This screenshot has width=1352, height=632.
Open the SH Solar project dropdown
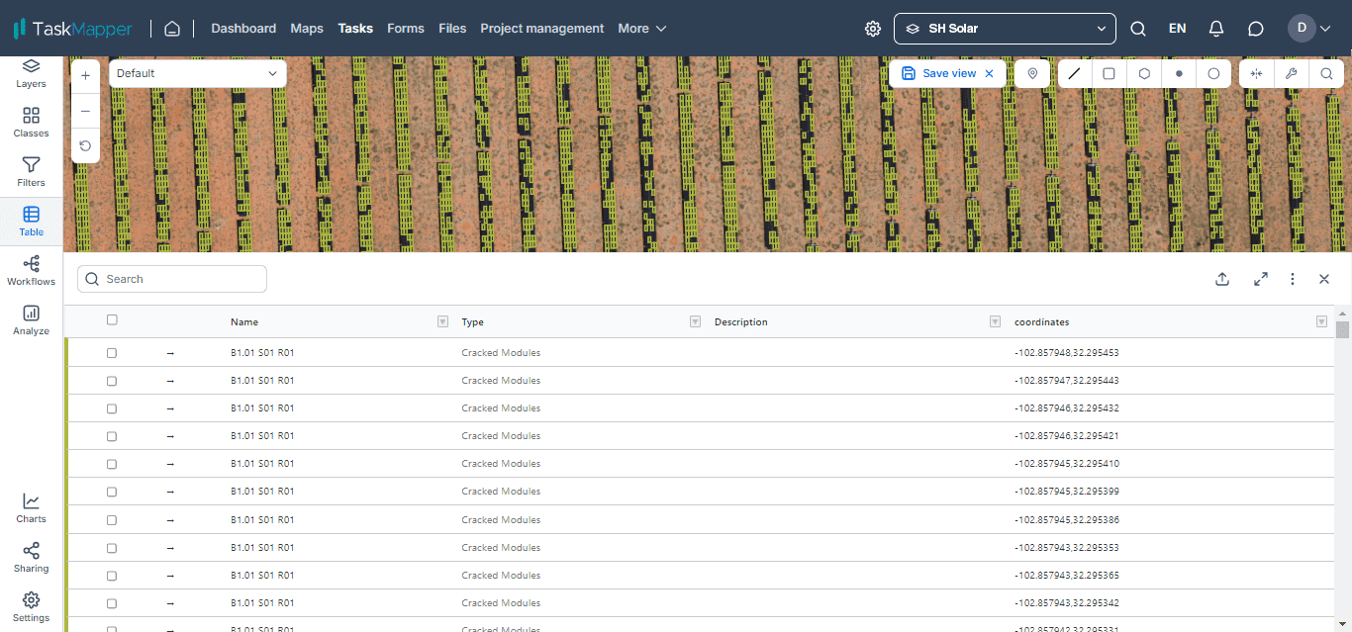[1005, 29]
